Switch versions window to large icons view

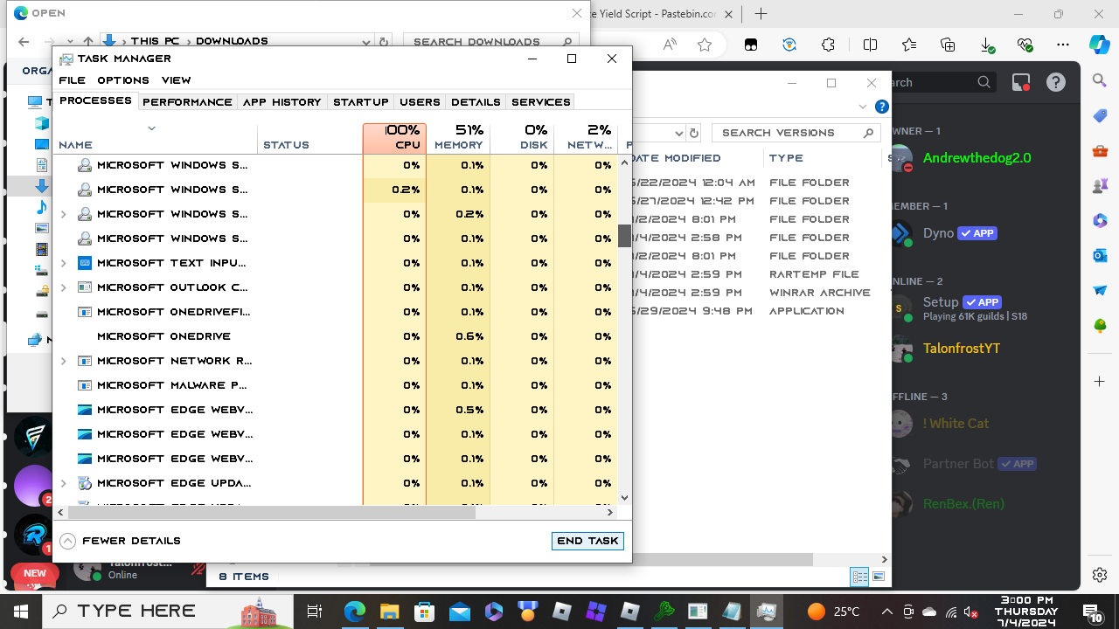pyautogui.click(x=879, y=577)
